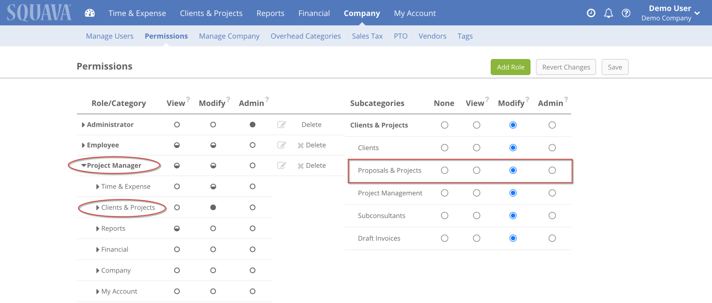
Task: Show help for left Admin column
Action: point(267,99)
